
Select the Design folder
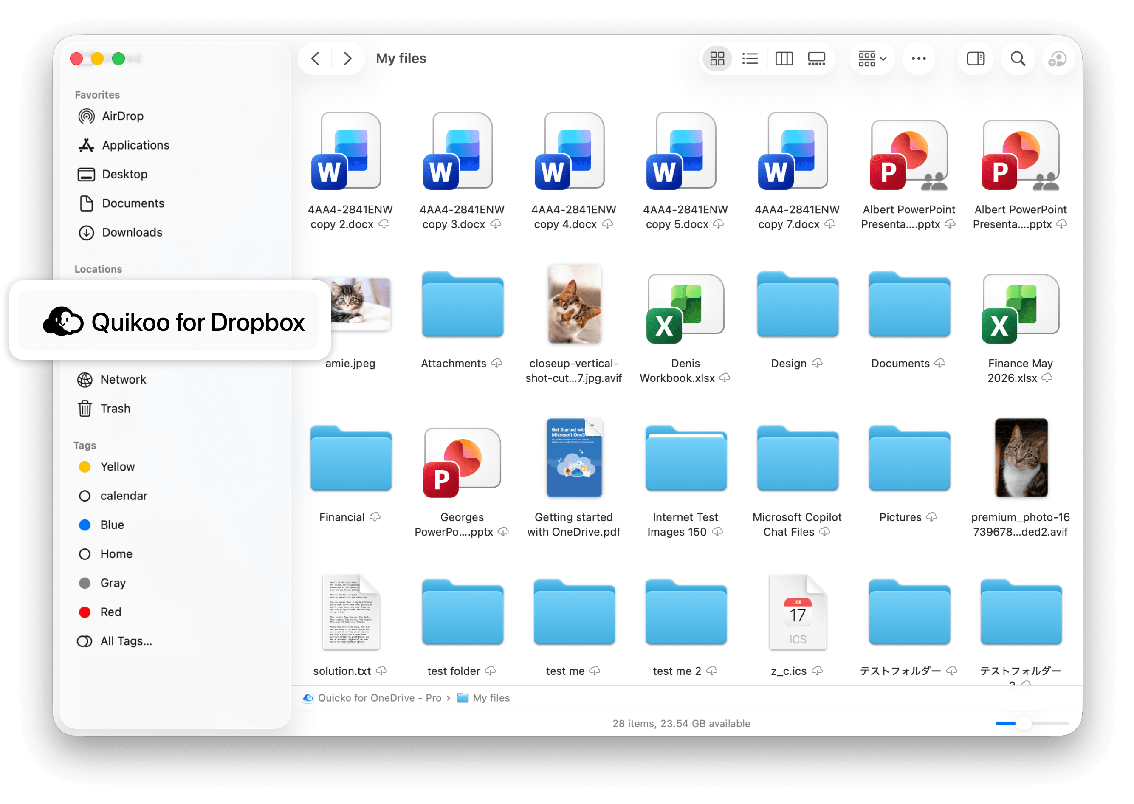[x=798, y=305]
